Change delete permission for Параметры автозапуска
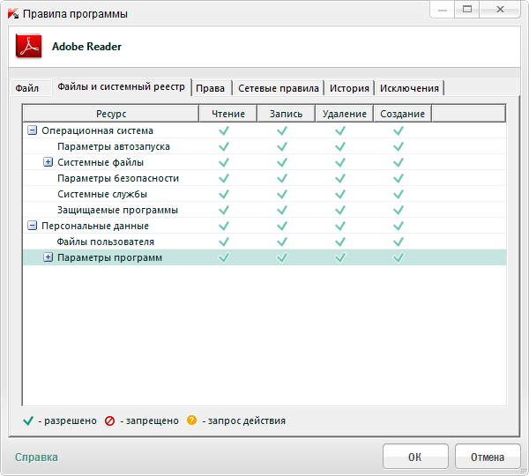Image resolution: width=529 pixels, height=476 pixels. click(x=340, y=146)
